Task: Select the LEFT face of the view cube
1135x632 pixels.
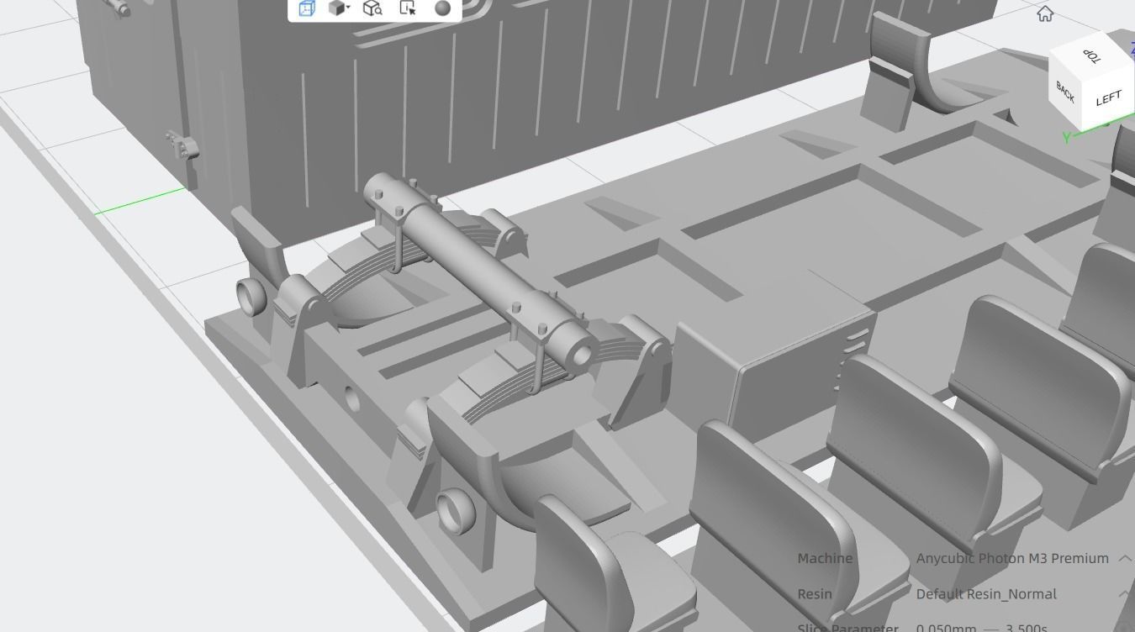Action: (x=1108, y=98)
